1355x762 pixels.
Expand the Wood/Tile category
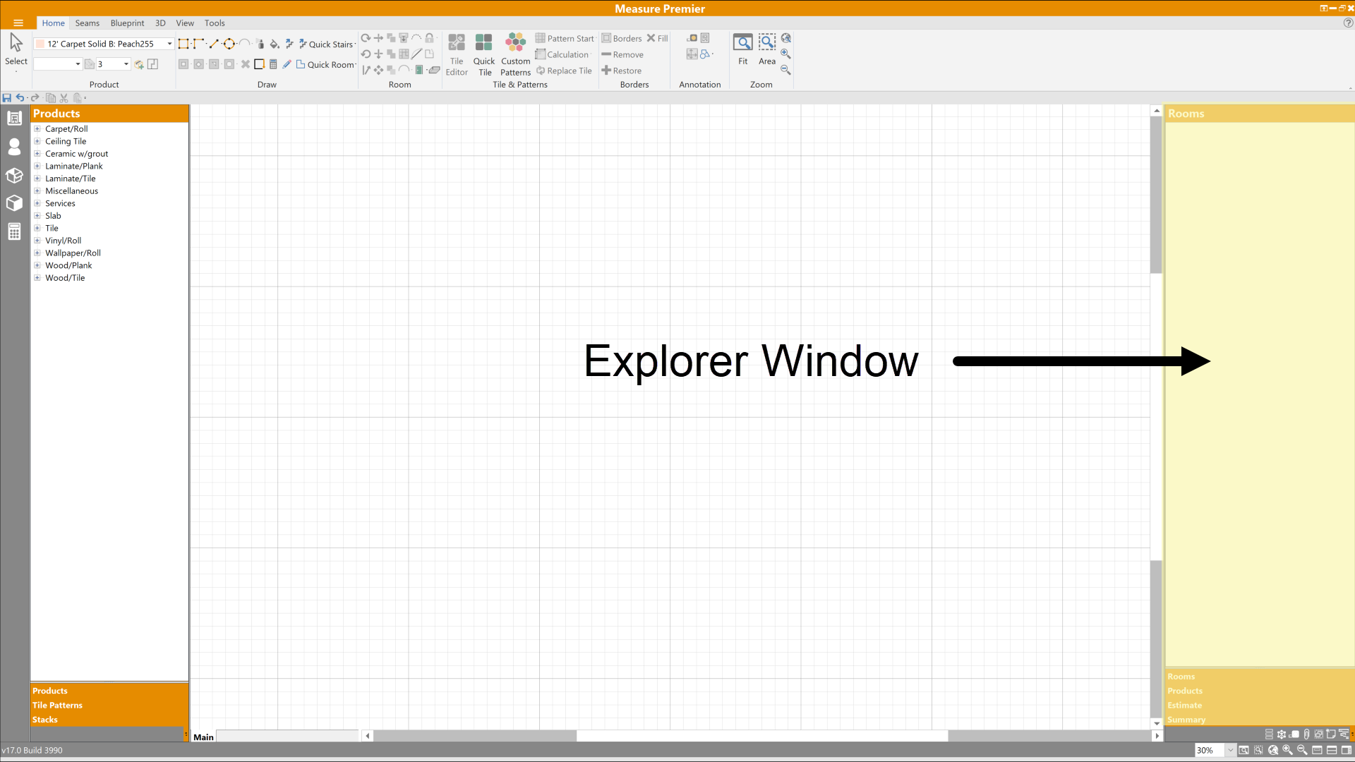coord(37,278)
